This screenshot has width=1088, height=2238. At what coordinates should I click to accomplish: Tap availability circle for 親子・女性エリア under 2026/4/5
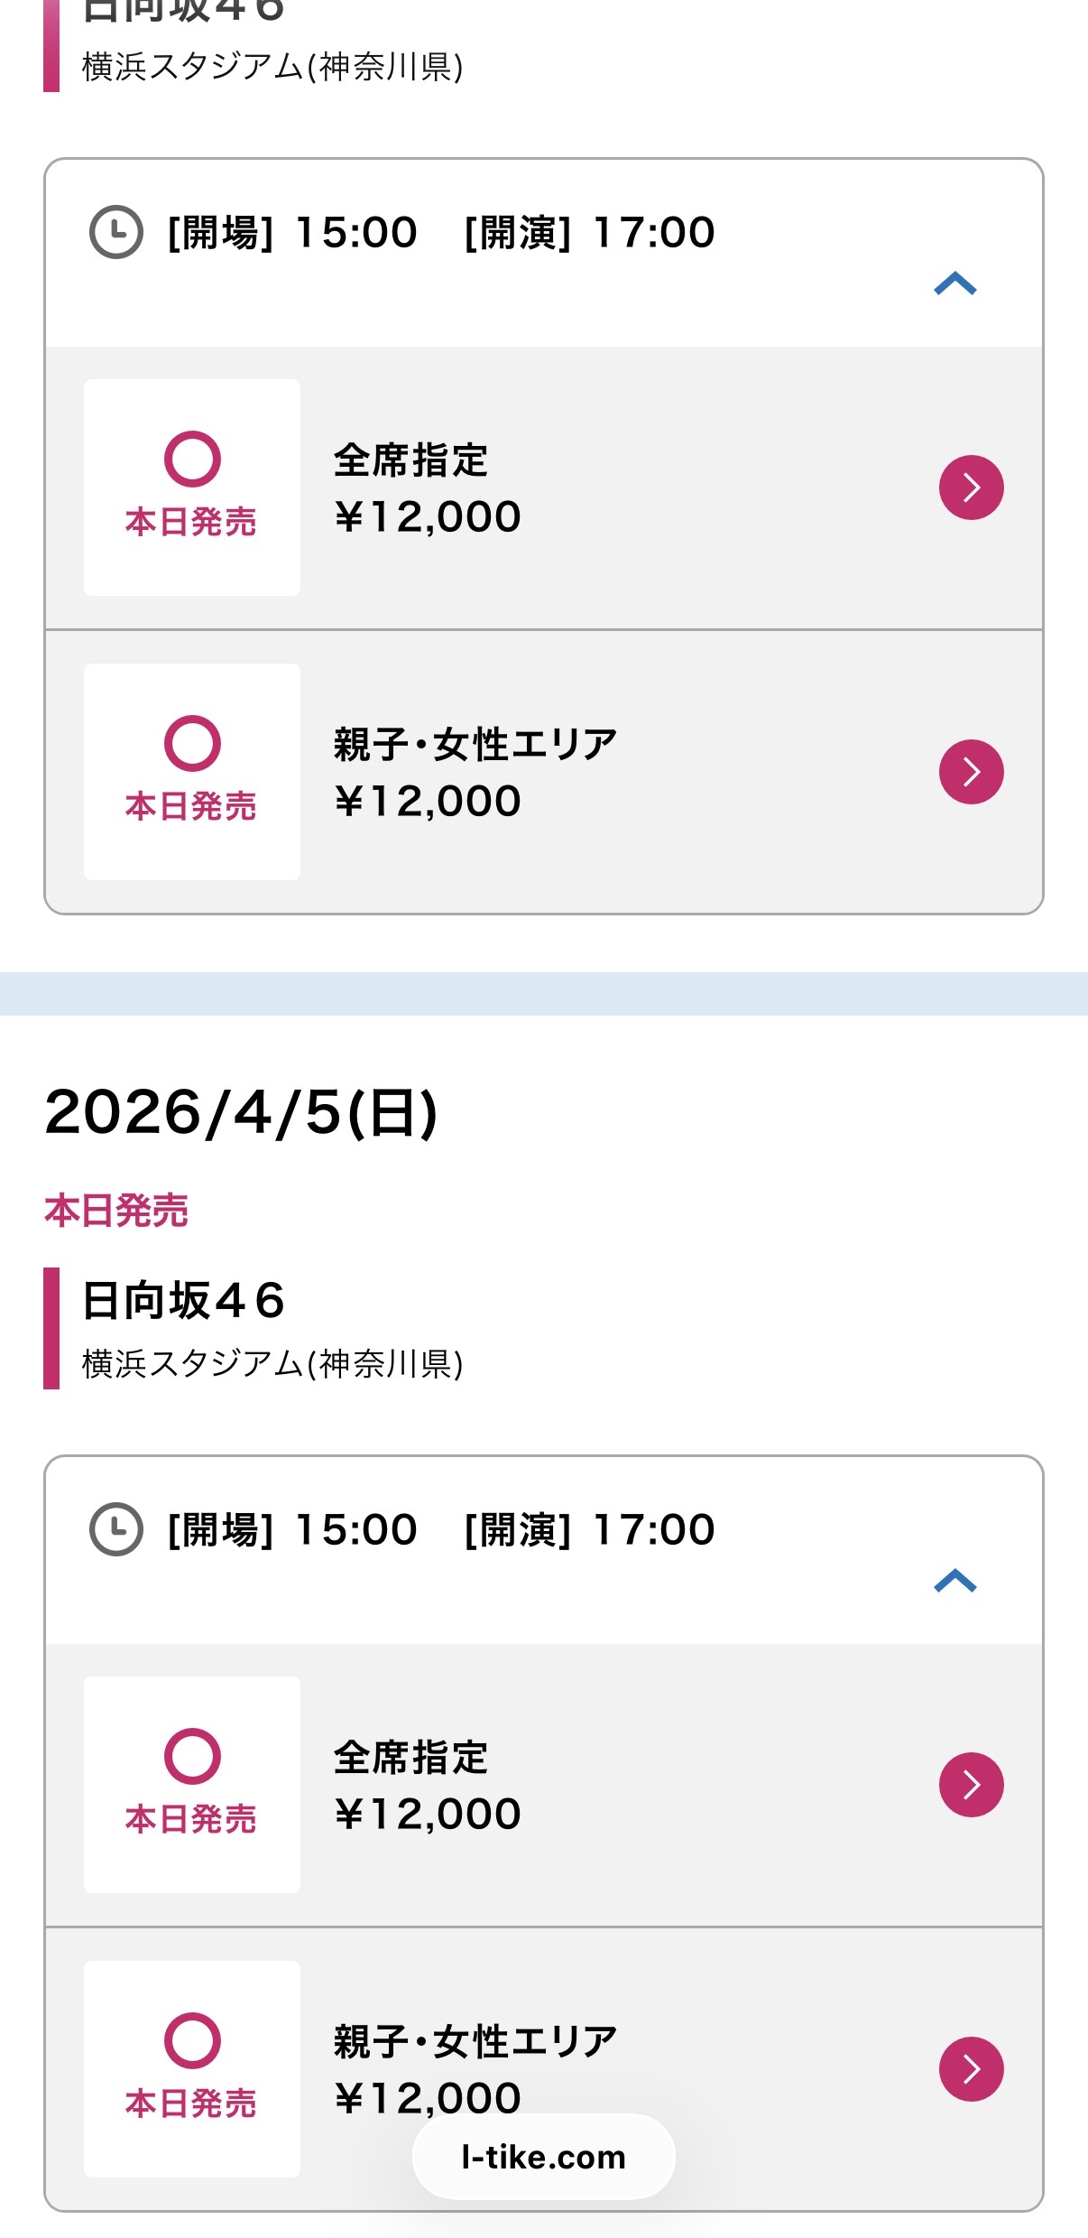pyautogui.click(x=192, y=2040)
